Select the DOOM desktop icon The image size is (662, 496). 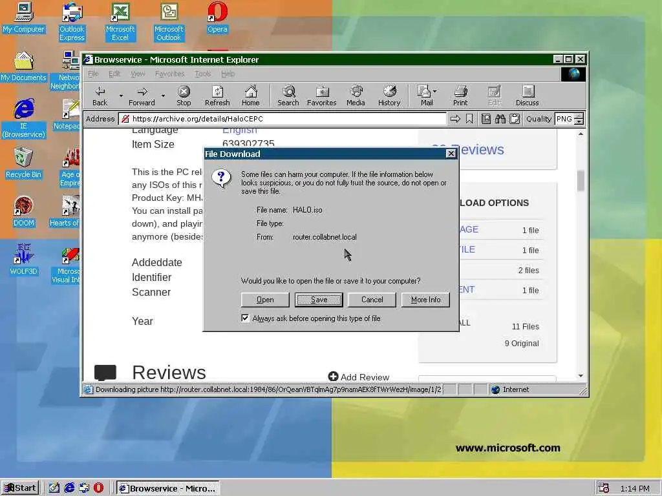click(23, 212)
